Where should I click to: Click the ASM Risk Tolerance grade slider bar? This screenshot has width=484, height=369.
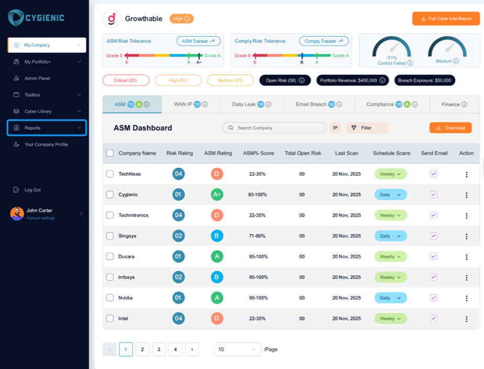point(163,56)
